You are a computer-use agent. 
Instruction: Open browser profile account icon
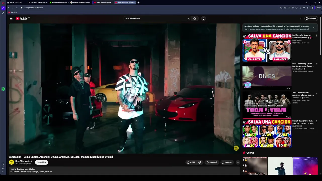click(308, 8)
